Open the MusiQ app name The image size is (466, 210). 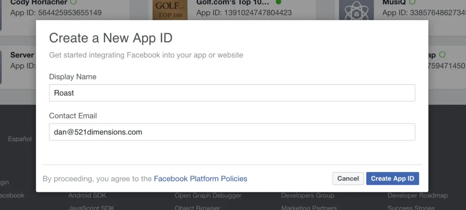click(394, 2)
